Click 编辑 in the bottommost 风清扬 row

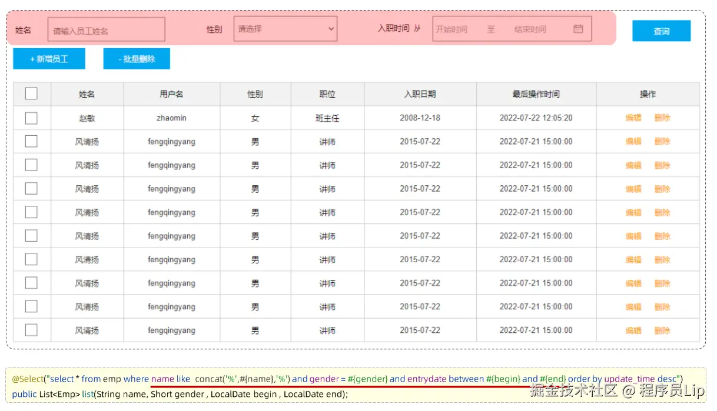click(x=633, y=330)
